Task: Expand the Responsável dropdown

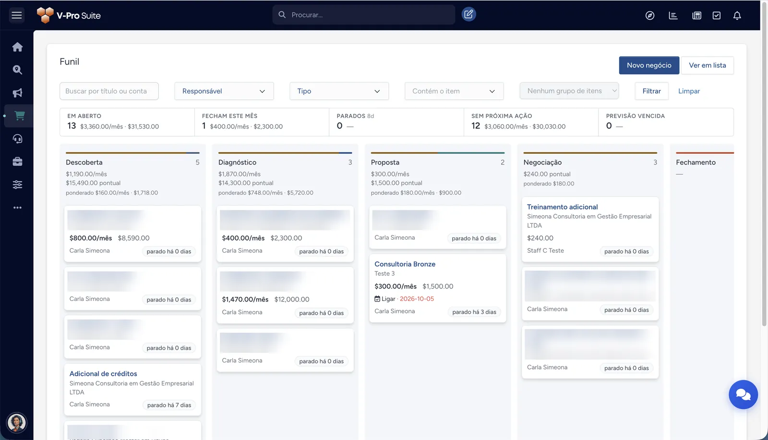Action: [x=224, y=91]
